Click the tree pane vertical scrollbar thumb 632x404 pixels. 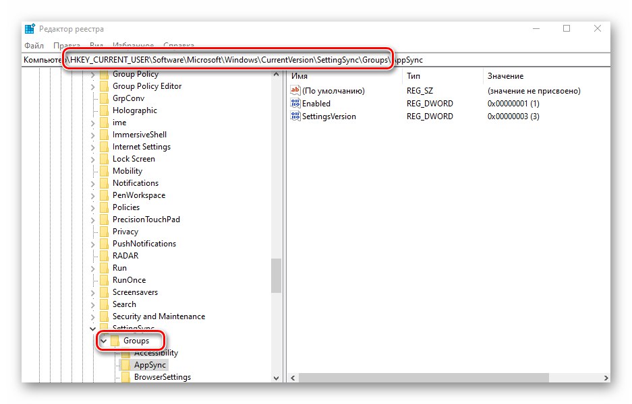[x=276, y=275]
